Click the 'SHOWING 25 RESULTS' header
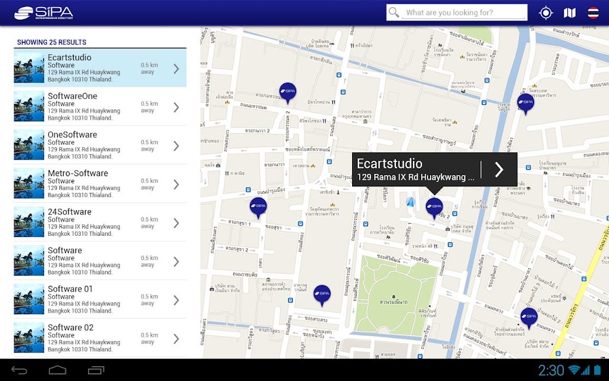Screen dimensions: 609x381 [52, 42]
